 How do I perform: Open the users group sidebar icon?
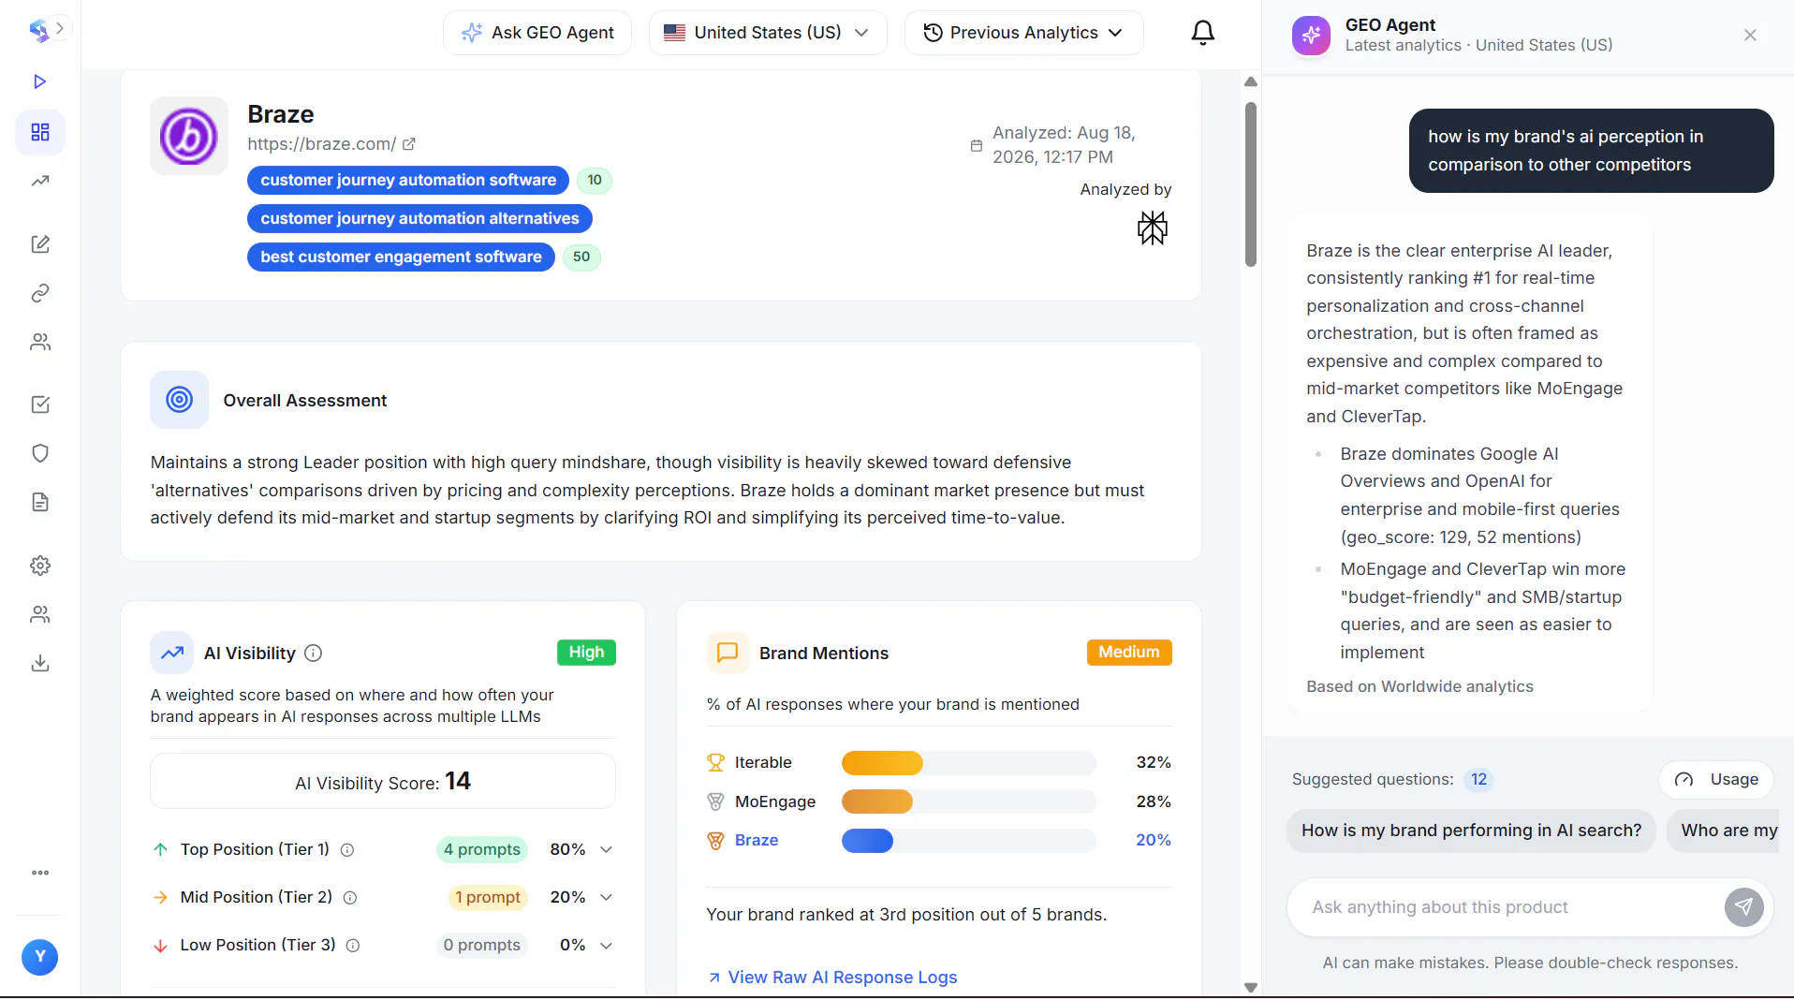[x=40, y=342]
